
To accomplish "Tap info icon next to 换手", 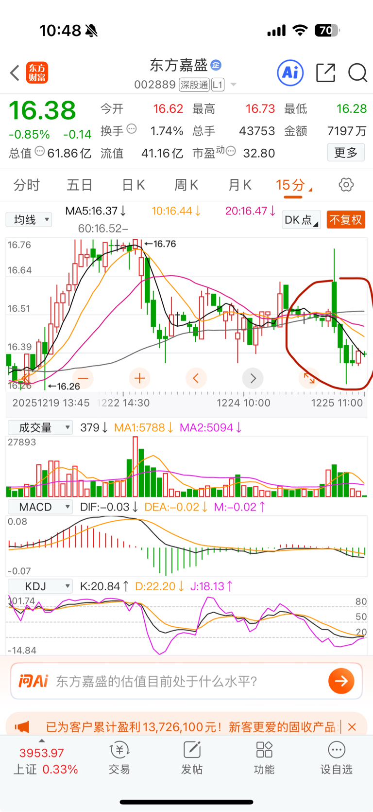I will point(132,129).
